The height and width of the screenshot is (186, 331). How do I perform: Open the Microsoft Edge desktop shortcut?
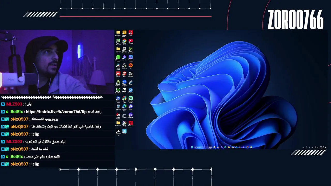point(124,107)
